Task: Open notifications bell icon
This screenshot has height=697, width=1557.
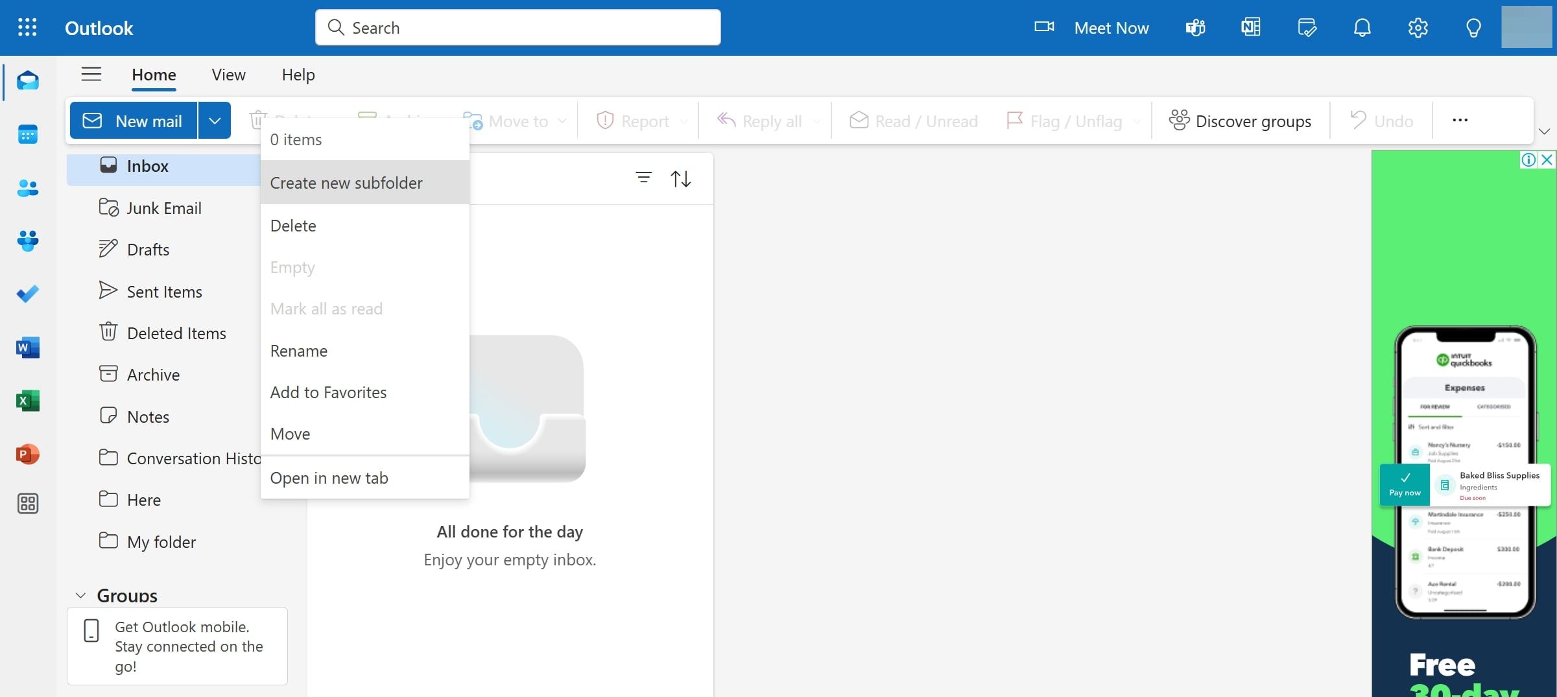Action: (1362, 28)
